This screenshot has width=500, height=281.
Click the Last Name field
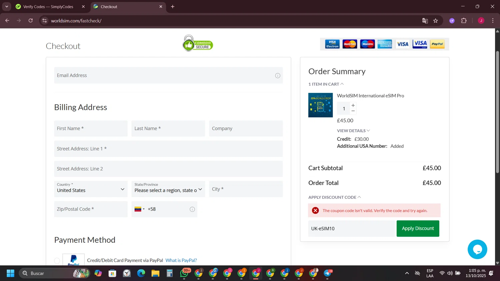(x=168, y=129)
